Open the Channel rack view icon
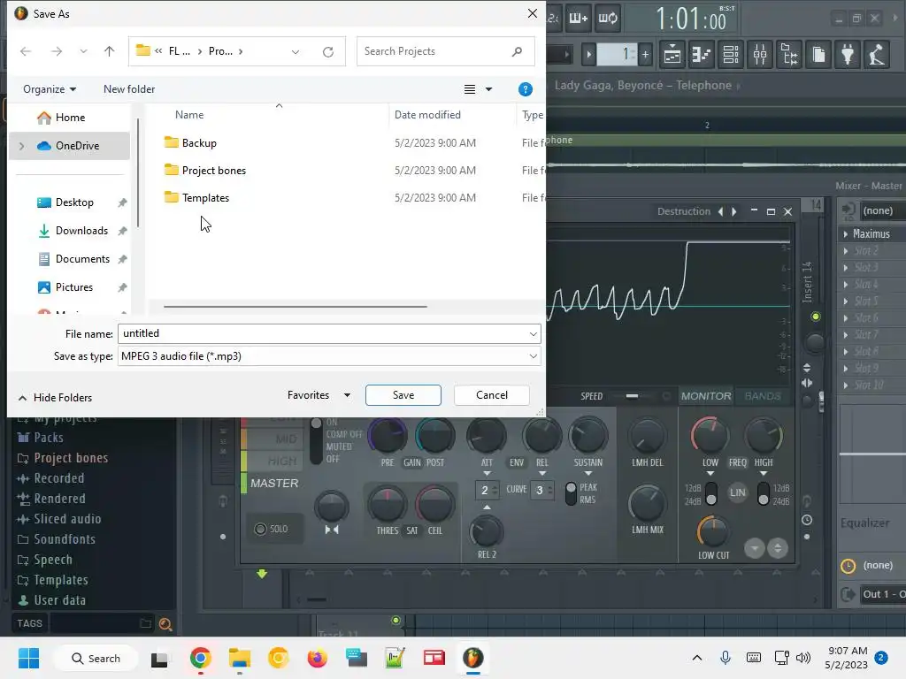The height and width of the screenshot is (679, 906). pyautogui.click(x=730, y=54)
